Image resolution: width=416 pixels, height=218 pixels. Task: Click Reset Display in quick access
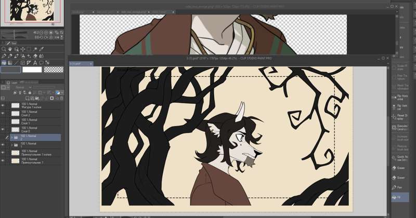point(400,117)
